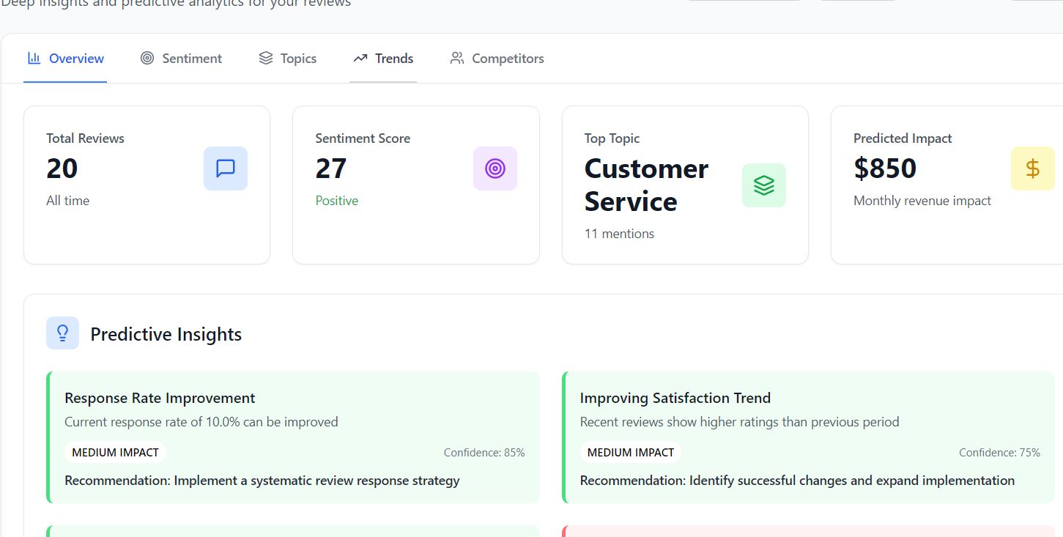Click the purple target icon in Sentiment Score

coord(495,168)
